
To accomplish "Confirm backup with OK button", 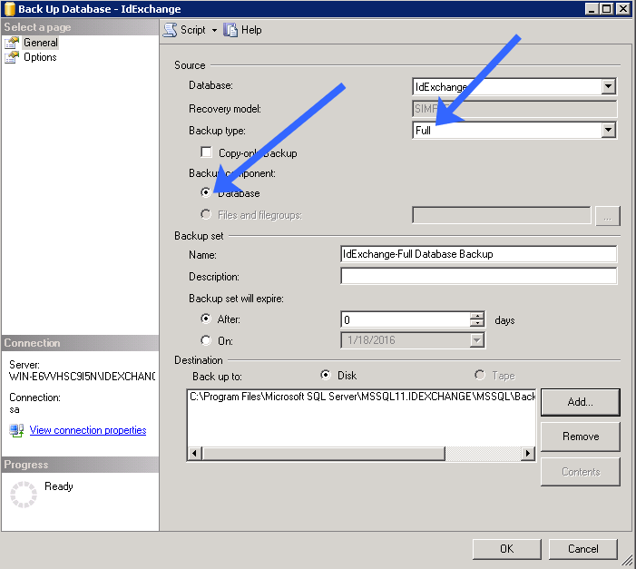I will pyautogui.click(x=506, y=549).
